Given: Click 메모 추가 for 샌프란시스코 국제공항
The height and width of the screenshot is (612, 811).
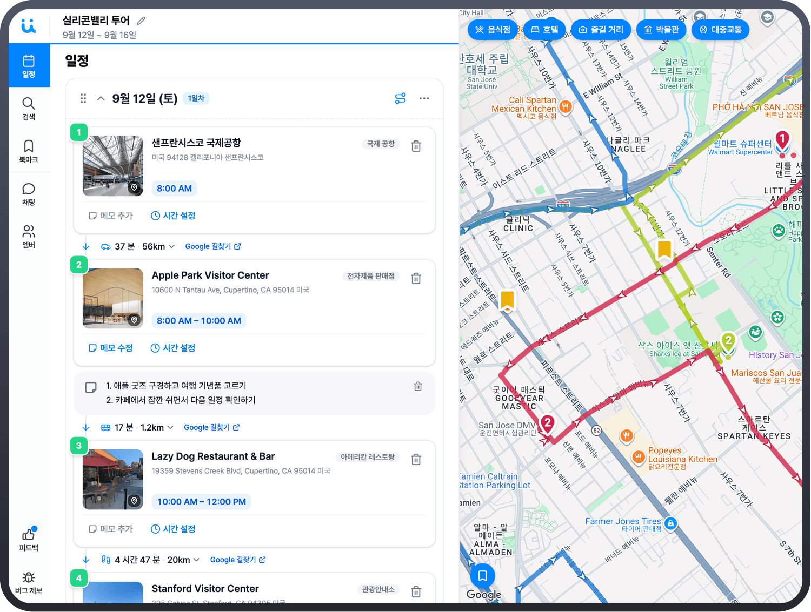Looking at the screenshot, I should [x=111, y=216].
